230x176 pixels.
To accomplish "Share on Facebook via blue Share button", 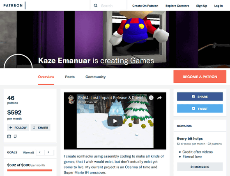I will click(x=200, y=97).
